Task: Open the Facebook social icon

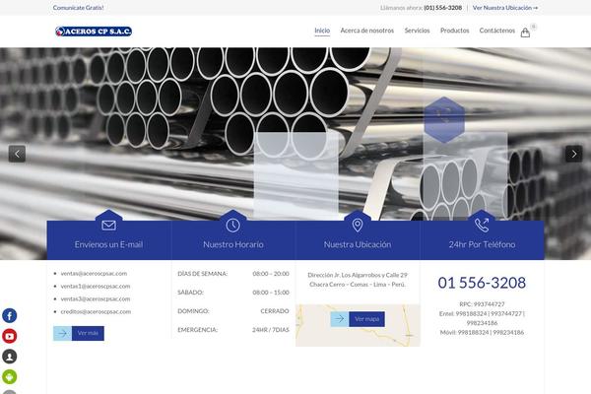Action: (x=10, y=315)
